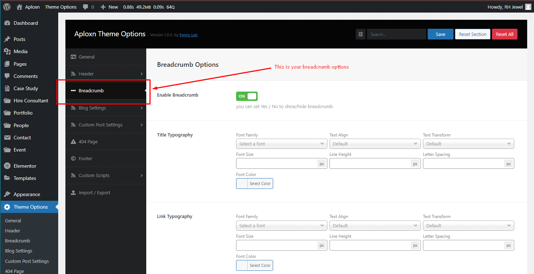Viewport: 534px width, 274px height.
Task: Click the Media library icon
Action: (x=7, y=51)
